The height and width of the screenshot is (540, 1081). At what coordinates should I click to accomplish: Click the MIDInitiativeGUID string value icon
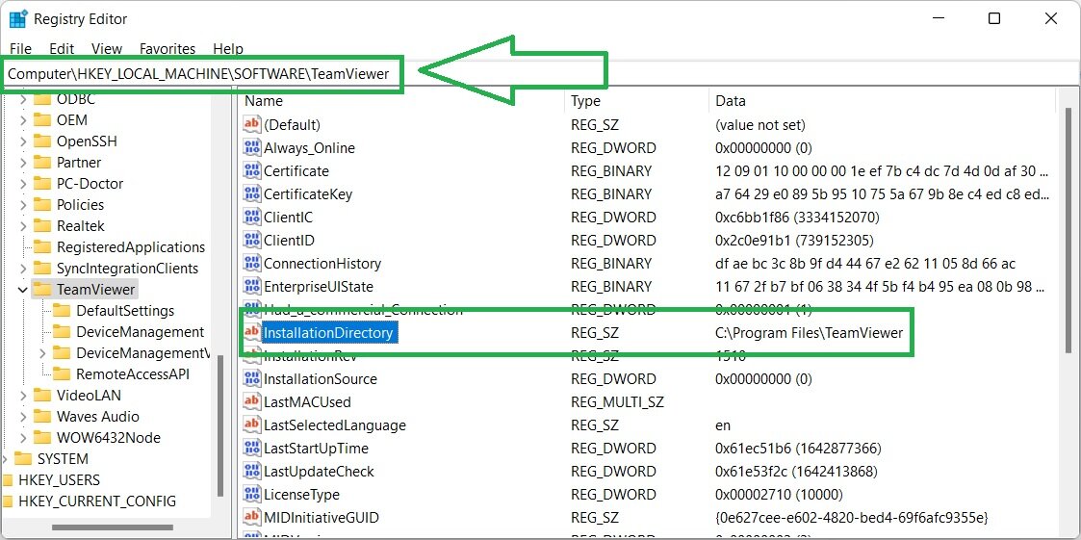pos(251,517)
